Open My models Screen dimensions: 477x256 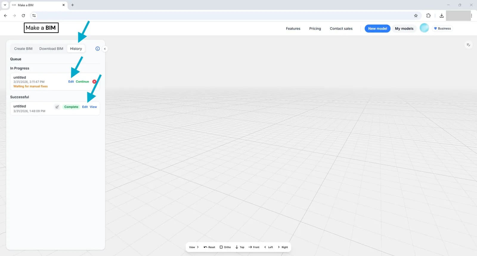coord(404,29)
